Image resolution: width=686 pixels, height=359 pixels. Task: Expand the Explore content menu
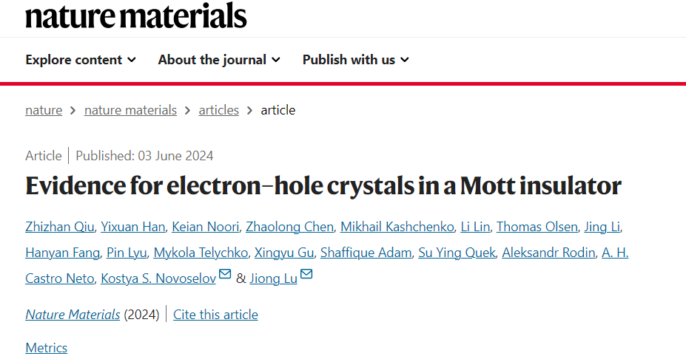(x=81, y=59)
